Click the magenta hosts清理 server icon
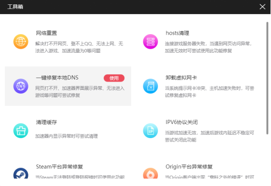 tap(150, 41)
